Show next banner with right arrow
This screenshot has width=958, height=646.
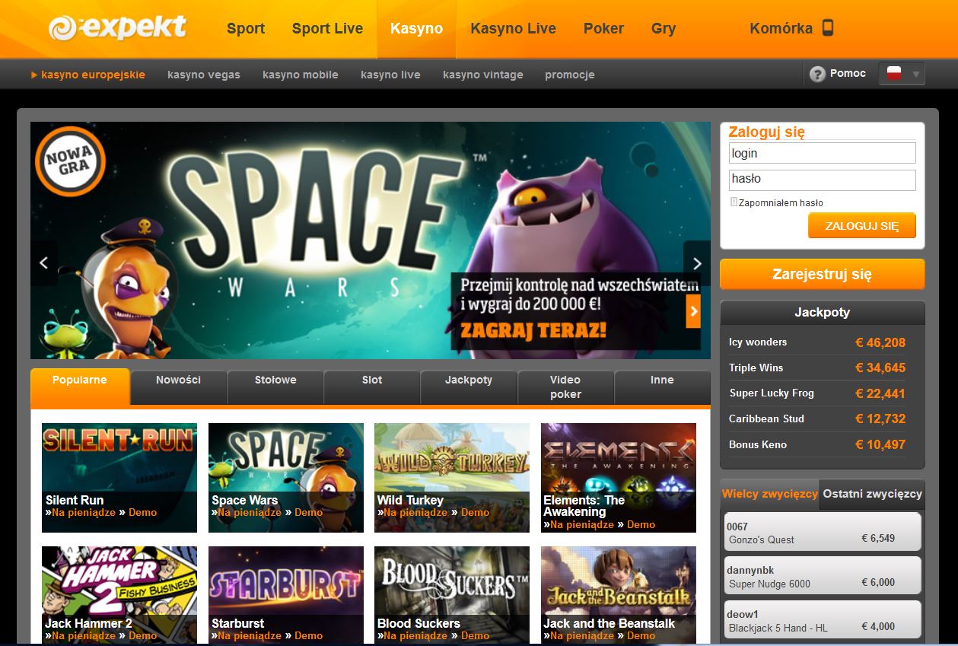click(697, 263)
